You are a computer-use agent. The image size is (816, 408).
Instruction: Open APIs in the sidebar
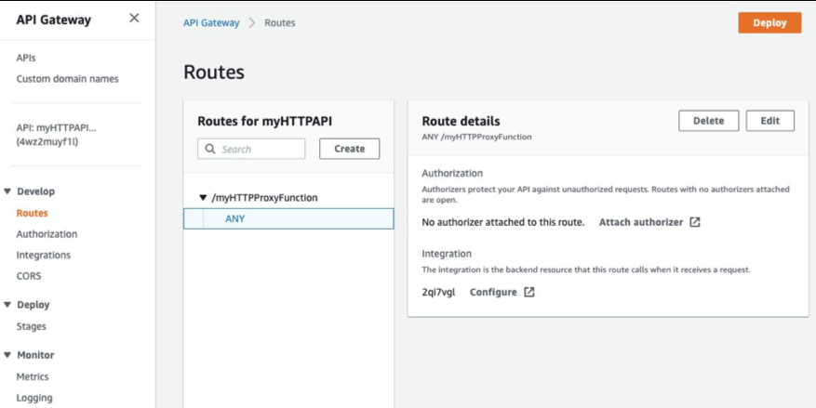(26, 58)
